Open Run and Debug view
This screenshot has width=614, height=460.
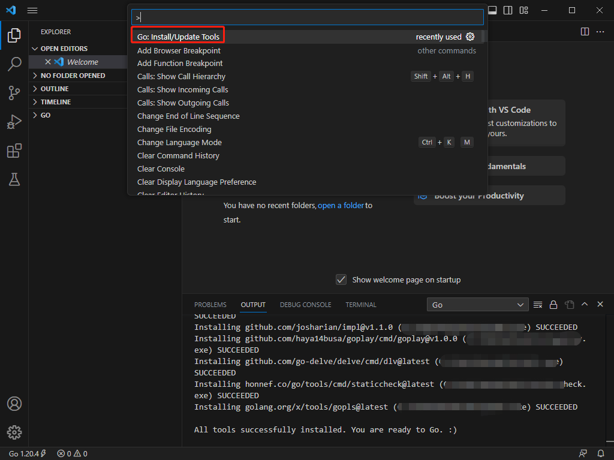tap(14, 122)
